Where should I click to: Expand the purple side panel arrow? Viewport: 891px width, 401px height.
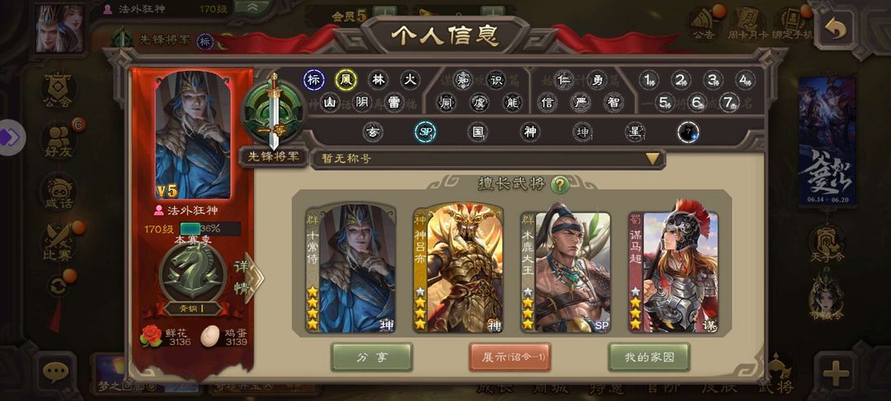12,138
